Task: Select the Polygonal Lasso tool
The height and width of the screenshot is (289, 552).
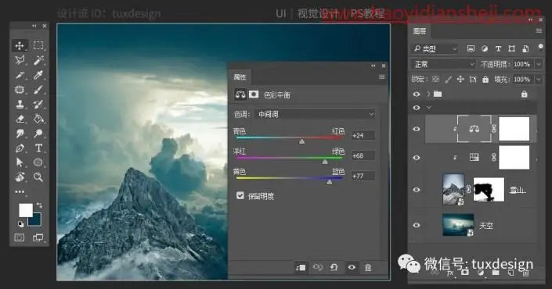Action: 20,60
